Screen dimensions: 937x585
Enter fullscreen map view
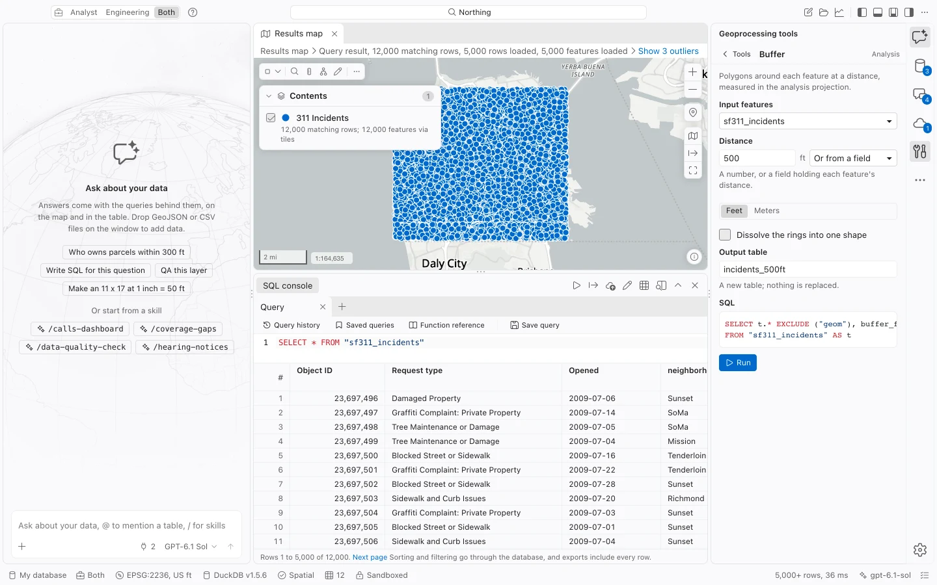(693, 170)
